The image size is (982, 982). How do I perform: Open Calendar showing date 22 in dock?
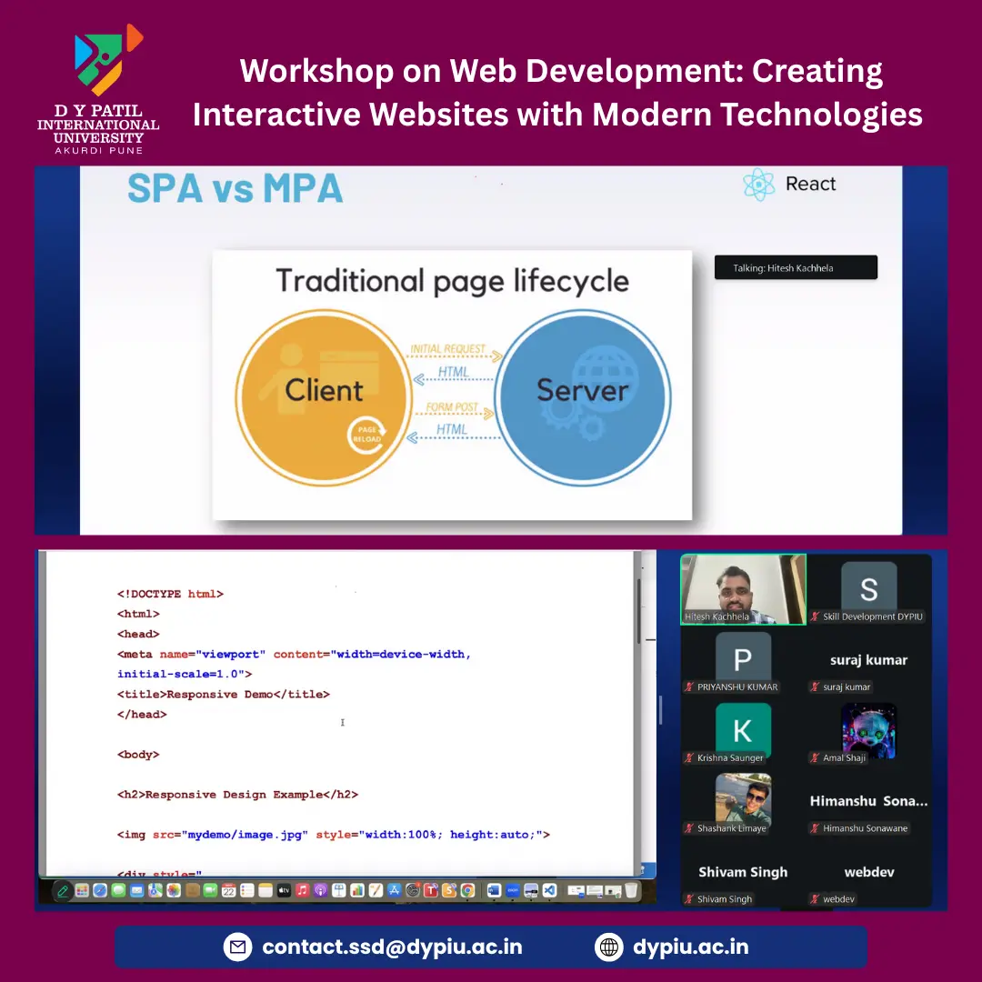coord(229,891)
